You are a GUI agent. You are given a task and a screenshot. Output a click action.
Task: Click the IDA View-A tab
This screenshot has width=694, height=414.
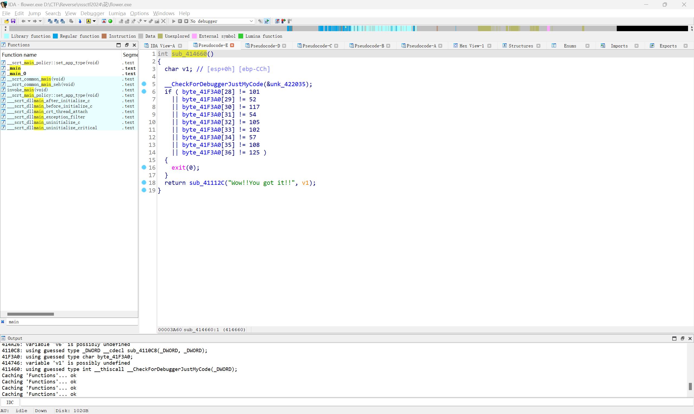pyautogui.click(x=165, y=46)
